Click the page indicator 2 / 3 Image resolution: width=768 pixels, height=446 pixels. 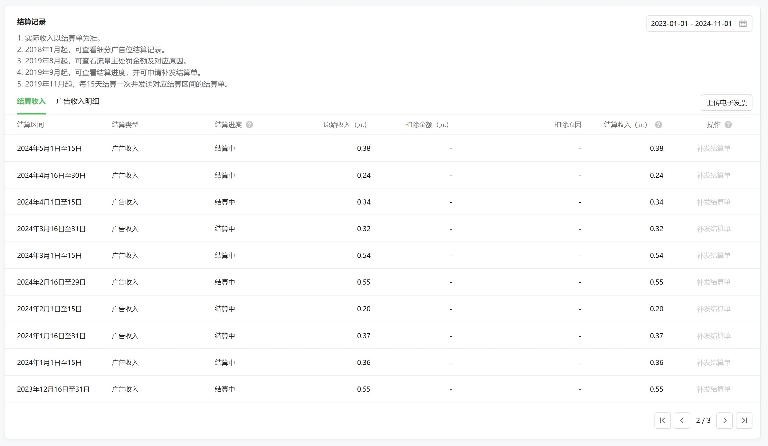(703, 421)
